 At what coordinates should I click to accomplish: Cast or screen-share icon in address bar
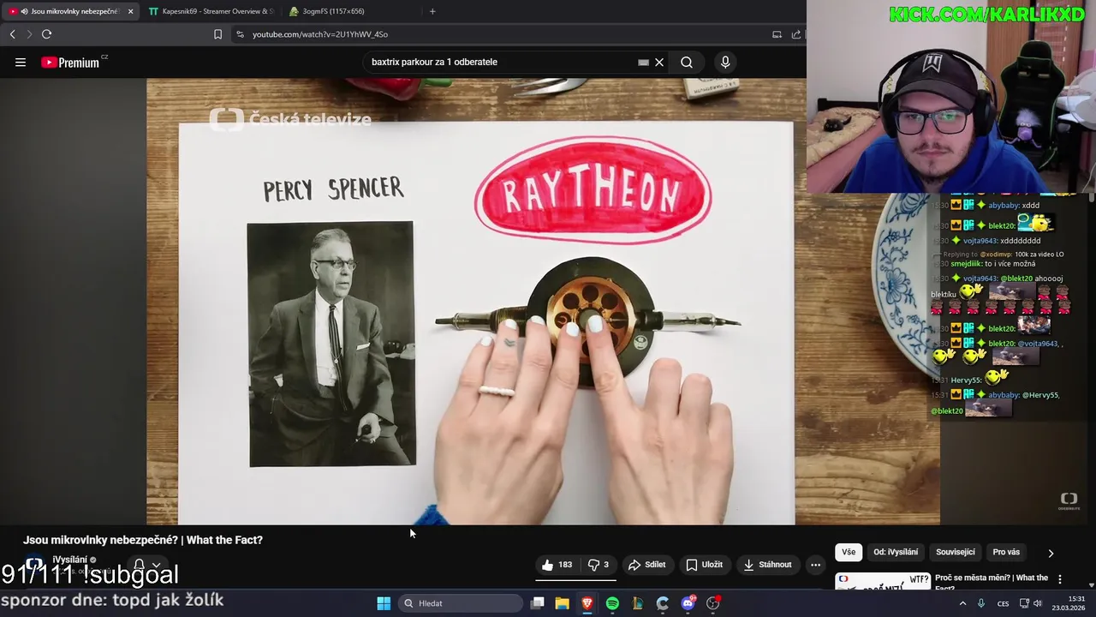777,34
